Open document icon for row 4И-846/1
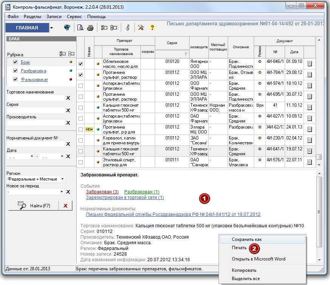This screenshot has width=330, height=285. [309, 64]
